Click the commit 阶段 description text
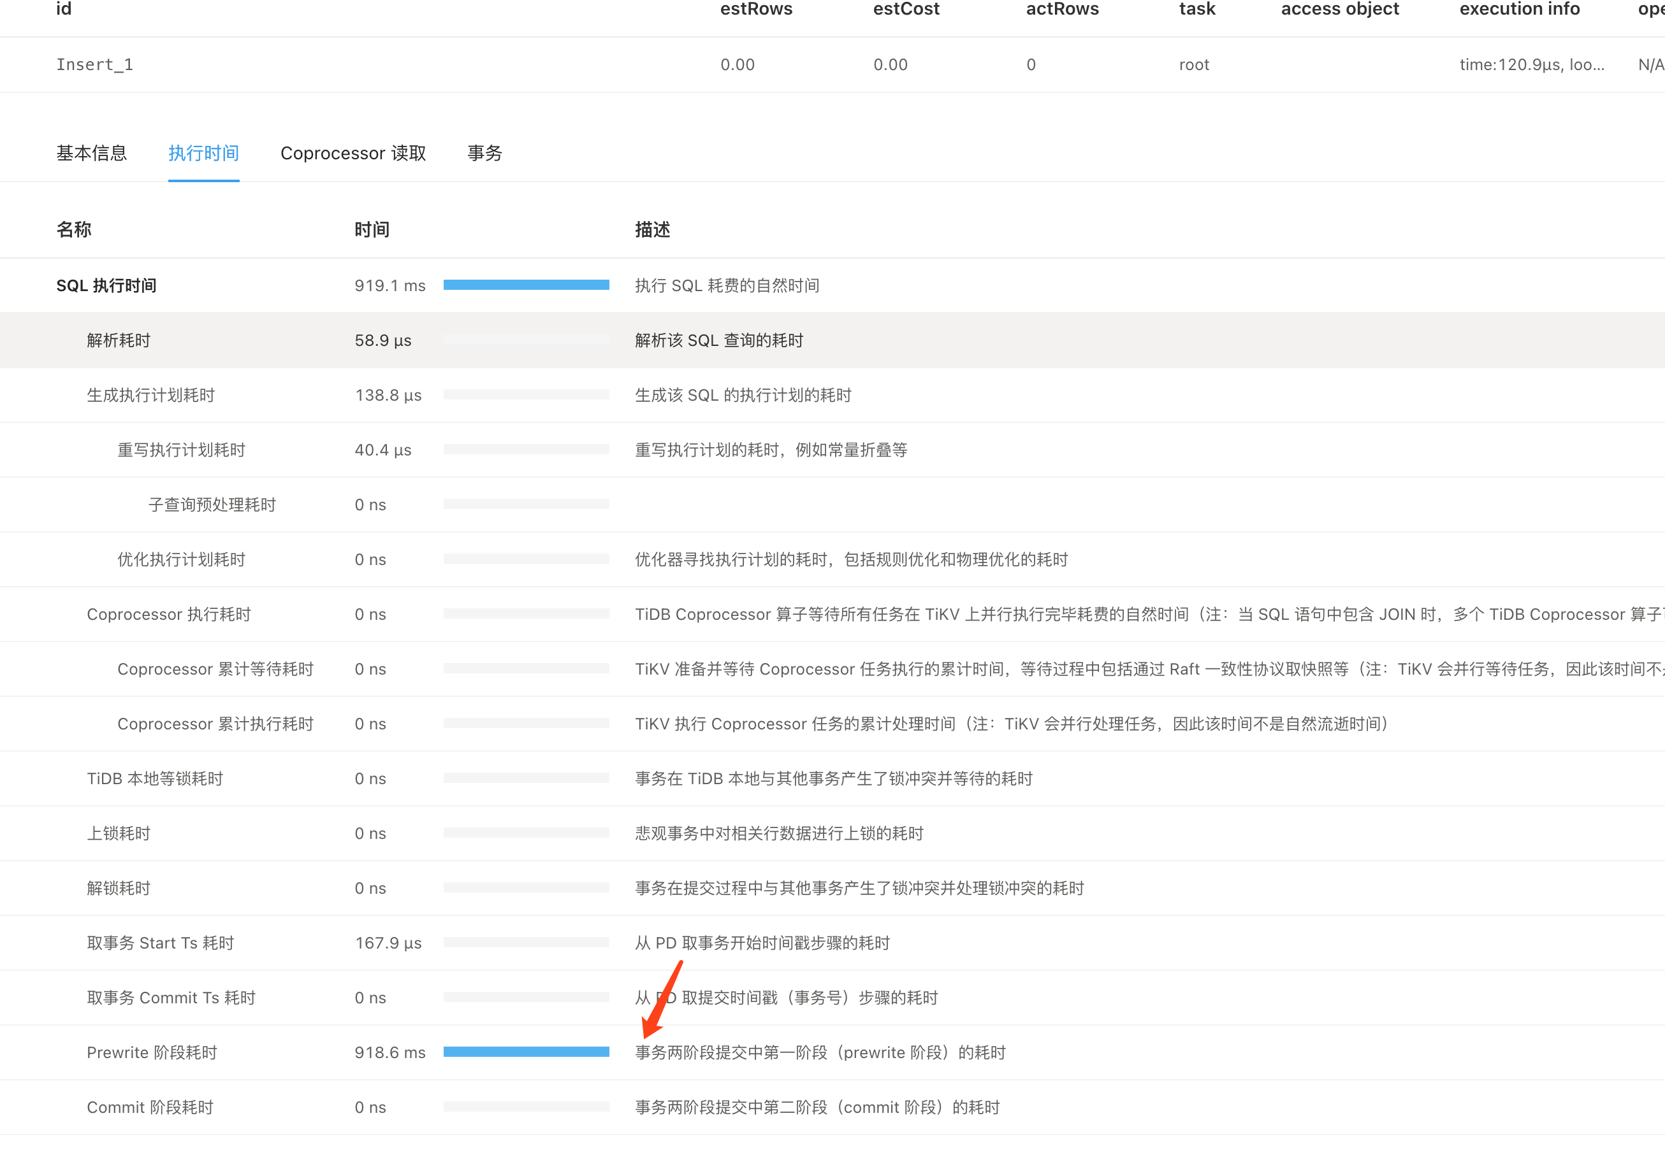Viewport: 1665px width, 1153px height. point(818,1108)
